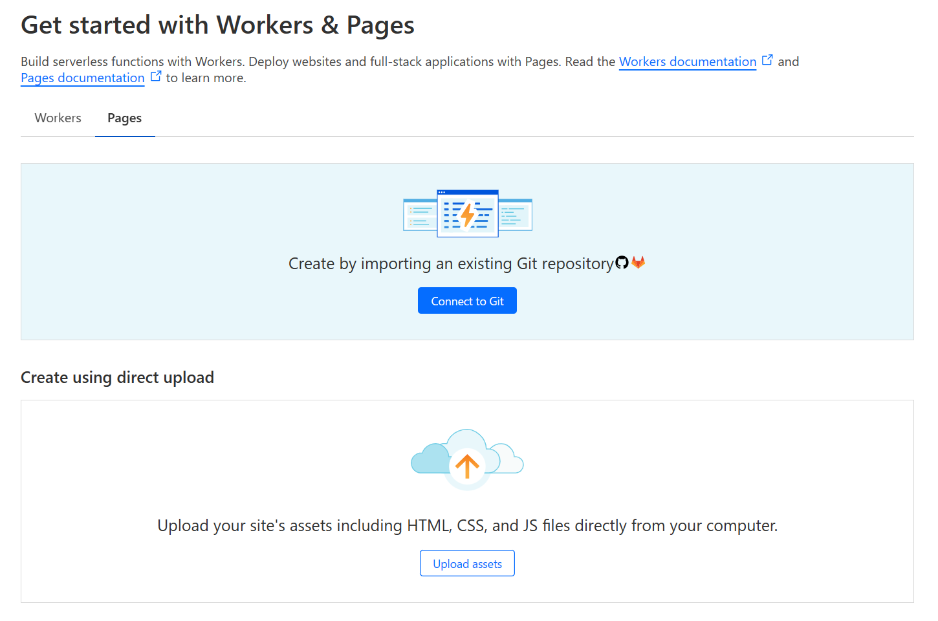Click the 'Create using direct upload' heading
938x621 pixels.
[x=117, y=377]
